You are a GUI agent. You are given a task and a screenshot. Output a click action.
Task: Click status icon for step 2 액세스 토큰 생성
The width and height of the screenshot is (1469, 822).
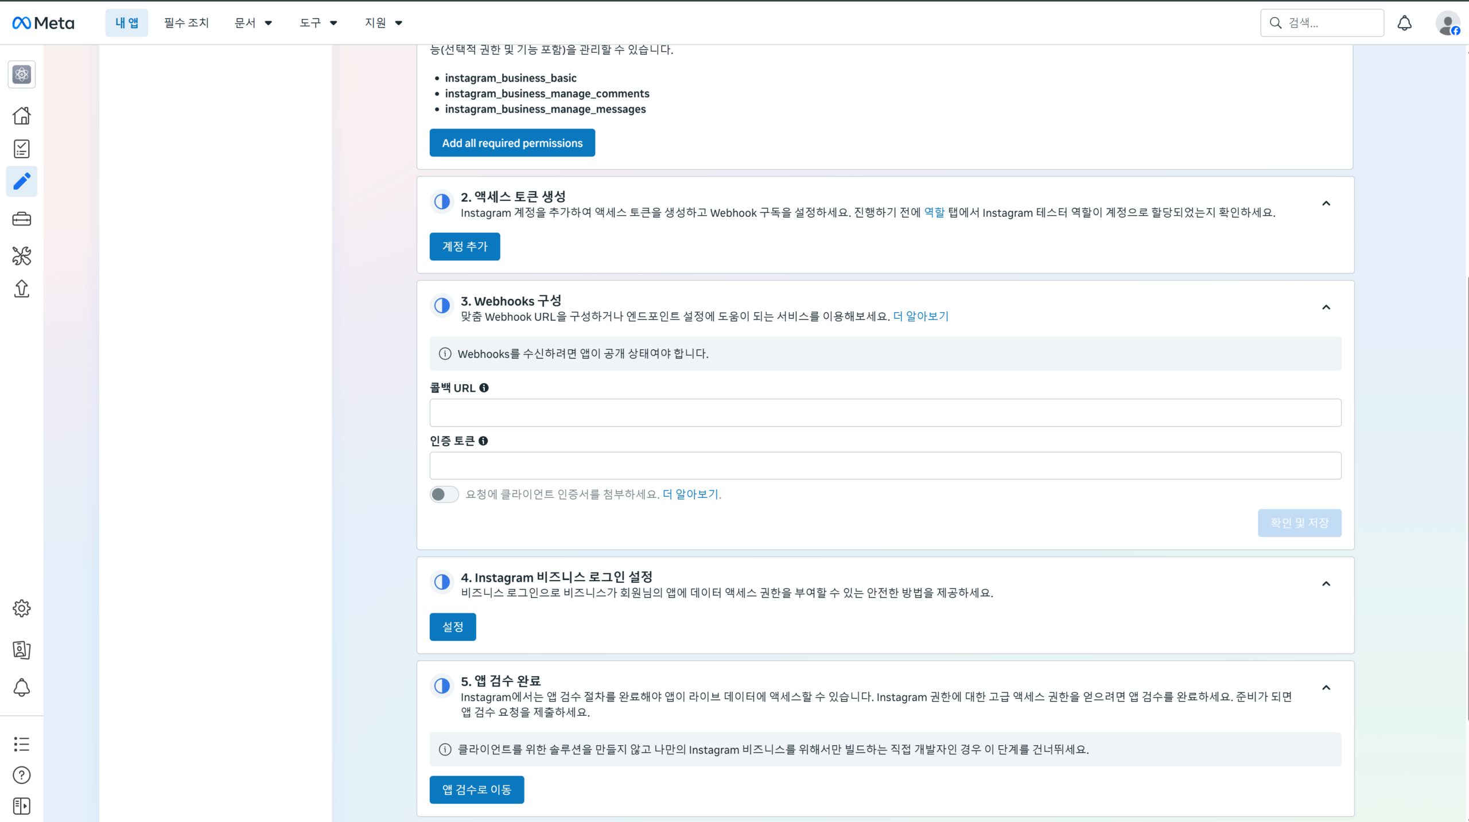tap(442, 202)
